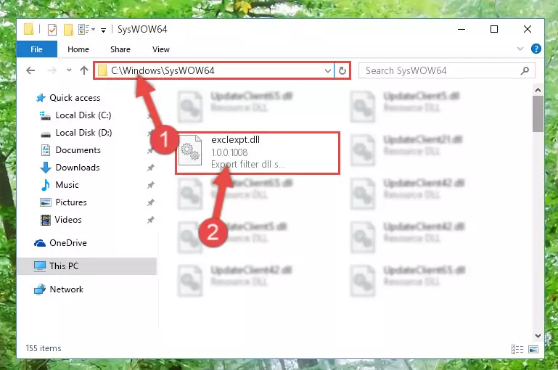
Task: Open Local Disk (C:) in sidebar
Action: tap(83, 115)
